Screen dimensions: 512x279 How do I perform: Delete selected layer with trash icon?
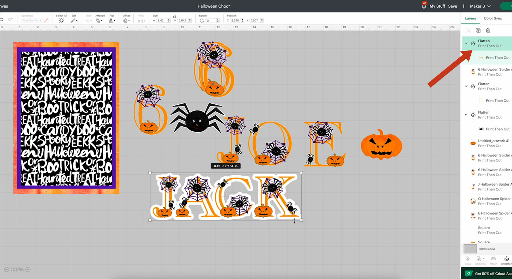coord(488,30)
